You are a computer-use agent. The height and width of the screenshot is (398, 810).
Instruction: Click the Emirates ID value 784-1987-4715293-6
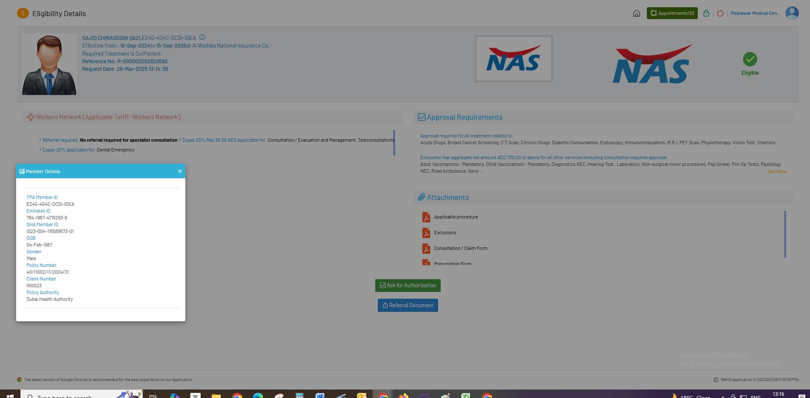coord(47,218)
